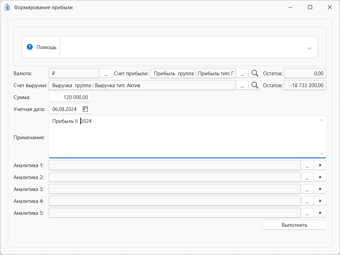340x255 pixels.
Task: Click the money bag app icon in title bar
Action: (x=7, y=7)
